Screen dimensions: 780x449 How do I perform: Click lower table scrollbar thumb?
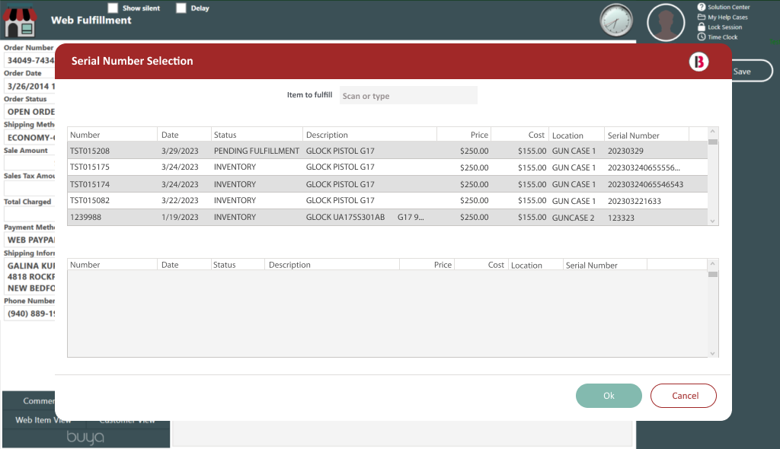712,275
